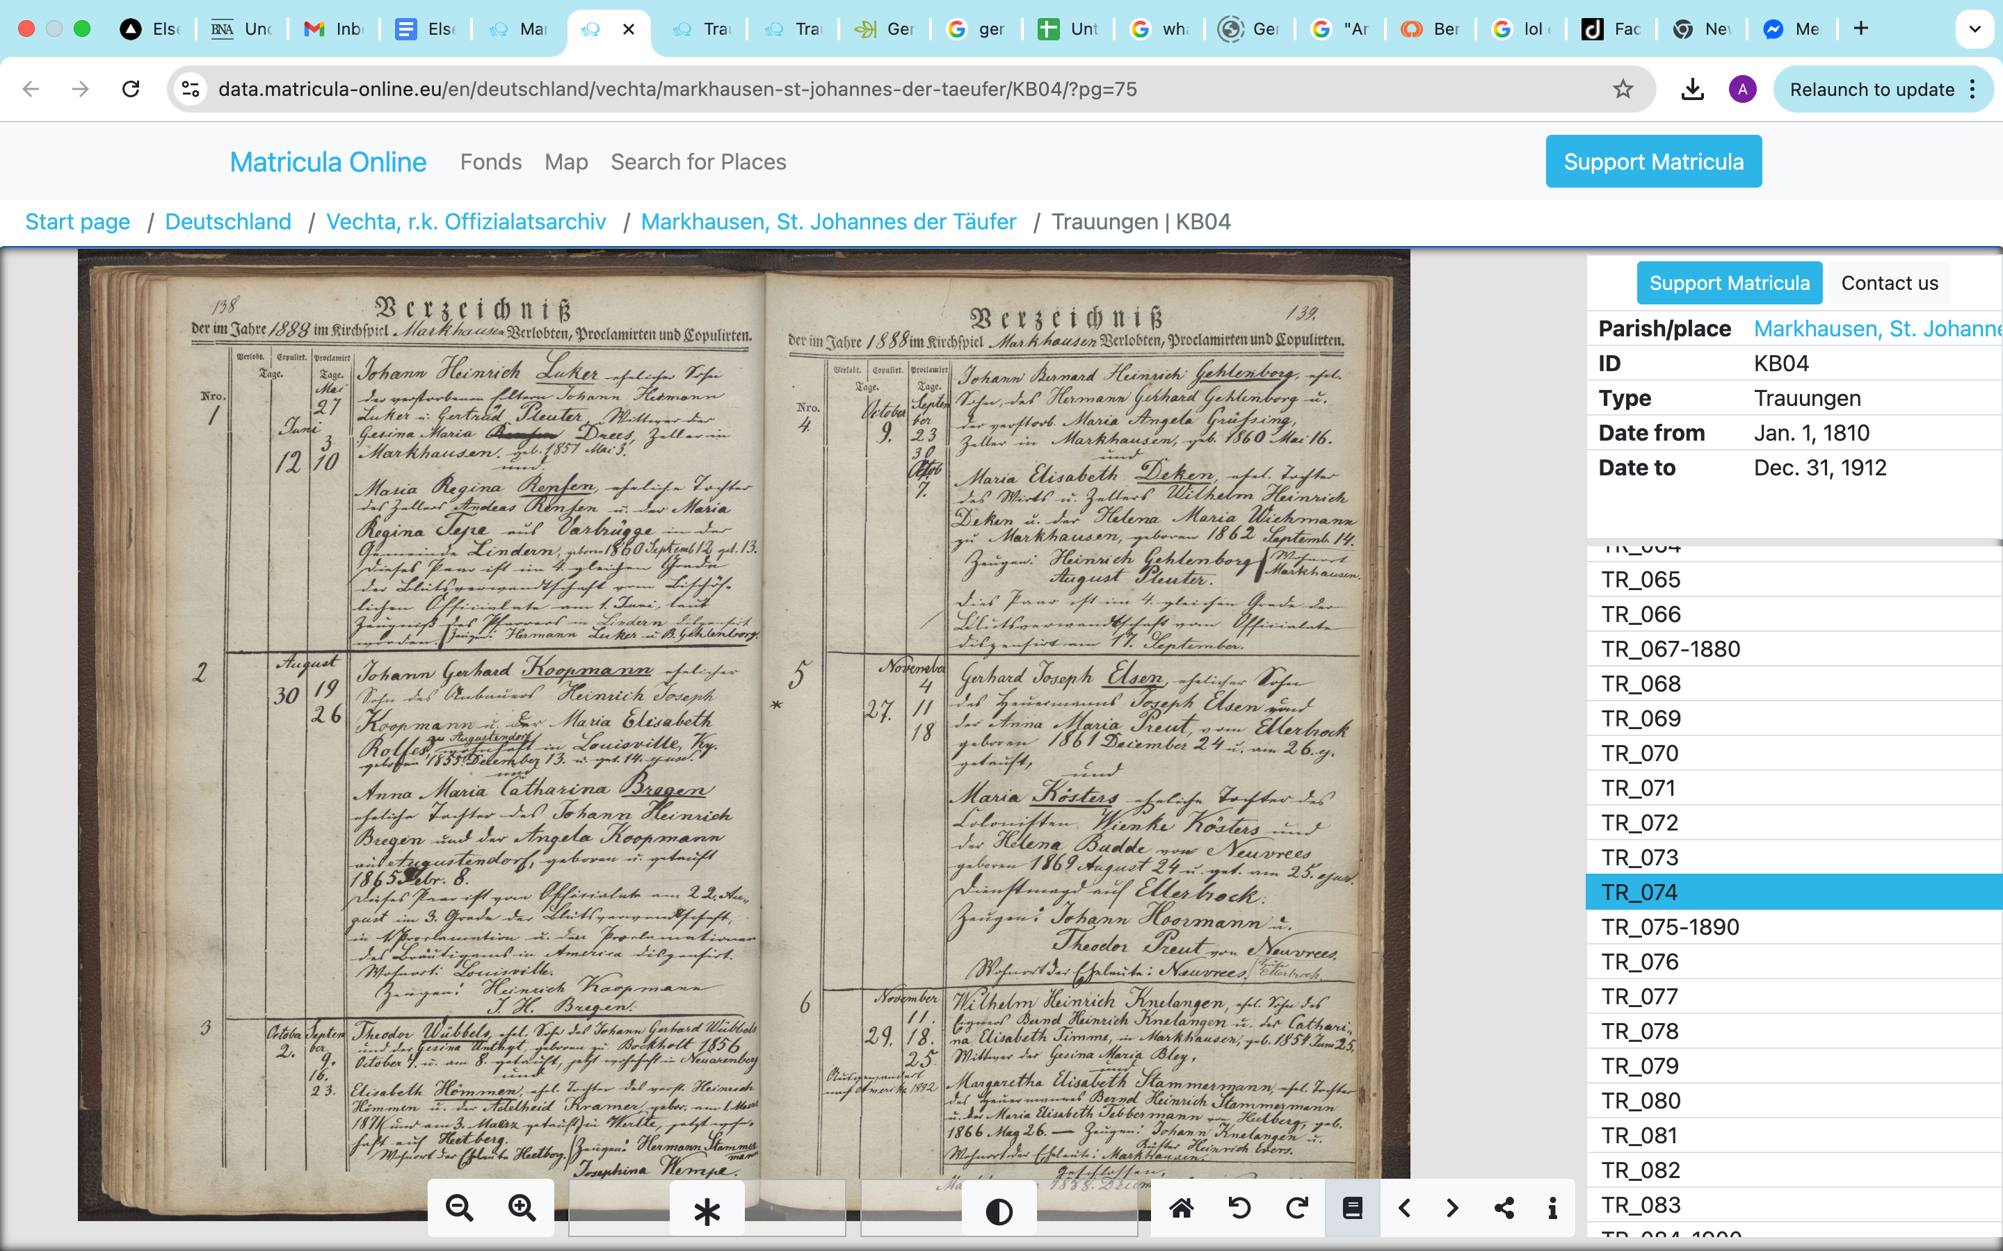Screen dimensions: 2003x1251
Task: Open the Matricula Online home link
Action: (328, 161)
